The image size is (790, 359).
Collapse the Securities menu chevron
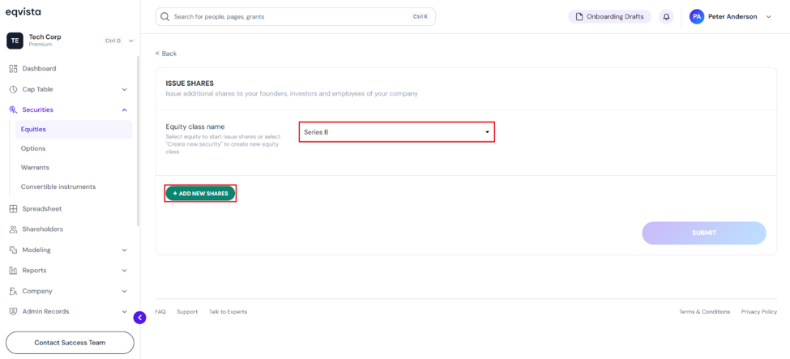click(x=125, y=109)
